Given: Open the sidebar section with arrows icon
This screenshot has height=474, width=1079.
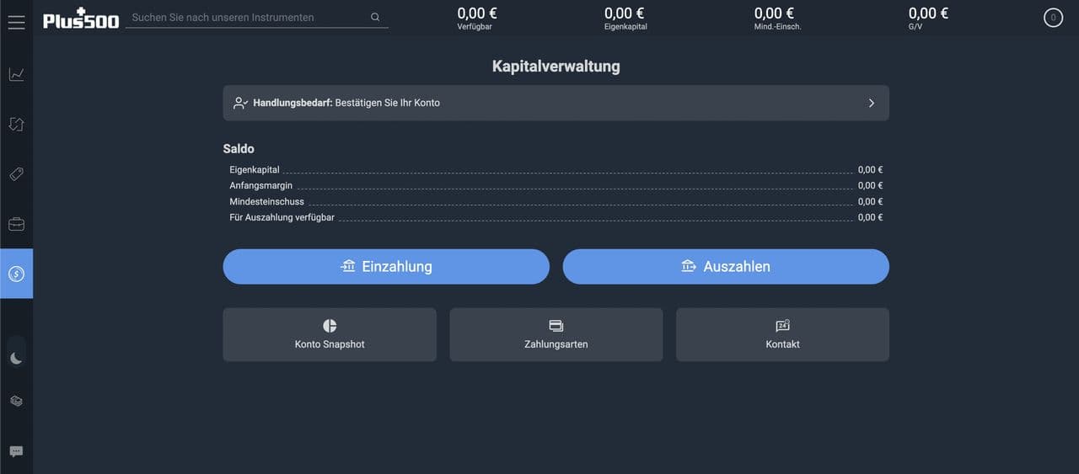Looking at the screenshot, I should tap(16, 125).
